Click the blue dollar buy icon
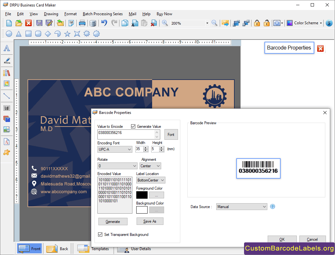Viewport: 335px width, 255px height. point(329,23)
